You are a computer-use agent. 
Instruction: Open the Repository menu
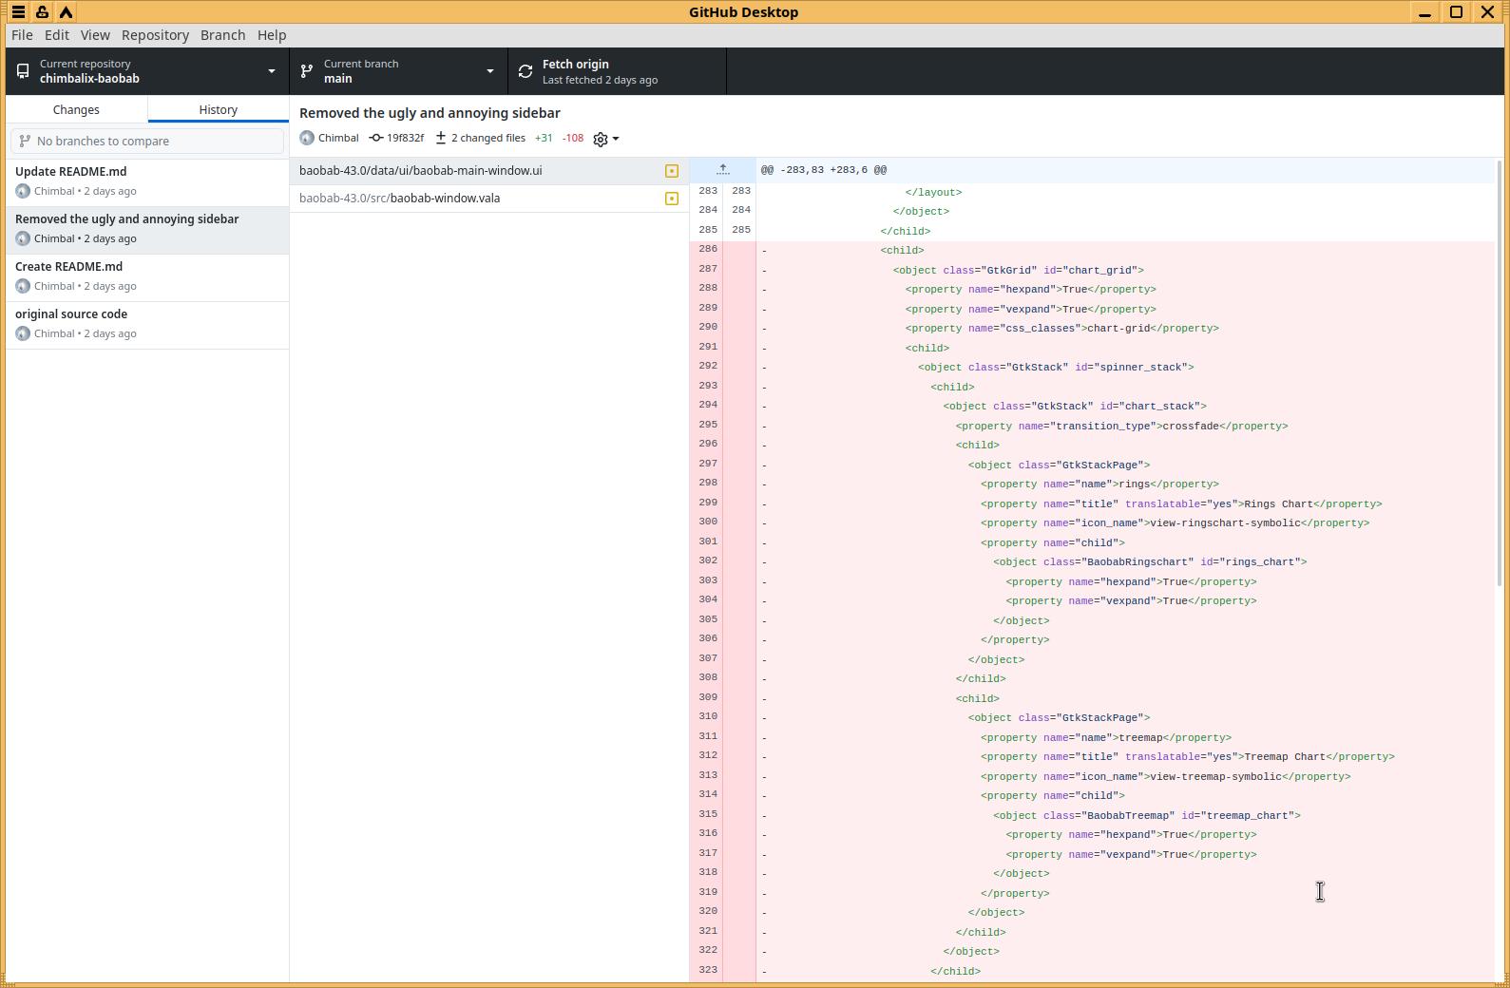coord(155,35)
